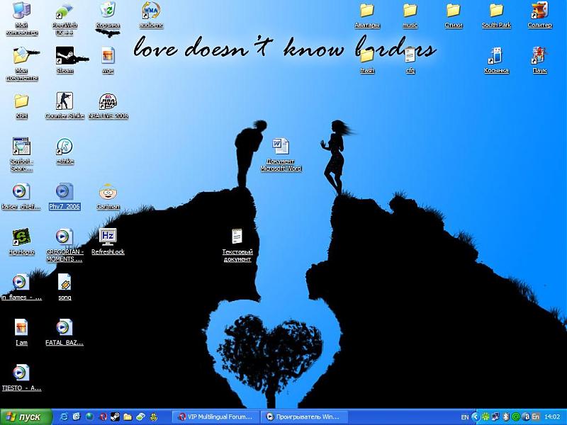Open the Документ Microsoft Word file
Image resolution: width=567 pixels, height=425 pixels.
pyautogui.click(x=281, y=147)
